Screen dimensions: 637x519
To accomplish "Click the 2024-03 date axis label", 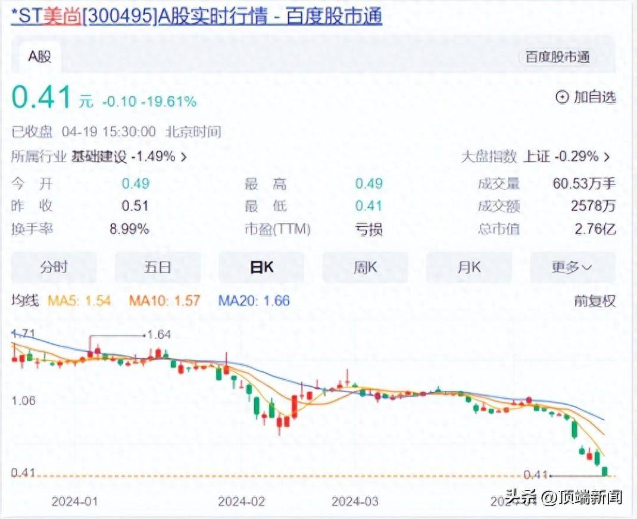I will click(355, 502).
